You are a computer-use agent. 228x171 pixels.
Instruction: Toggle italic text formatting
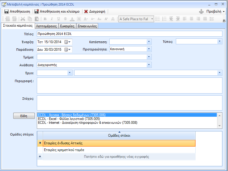[x=52, y=19]
